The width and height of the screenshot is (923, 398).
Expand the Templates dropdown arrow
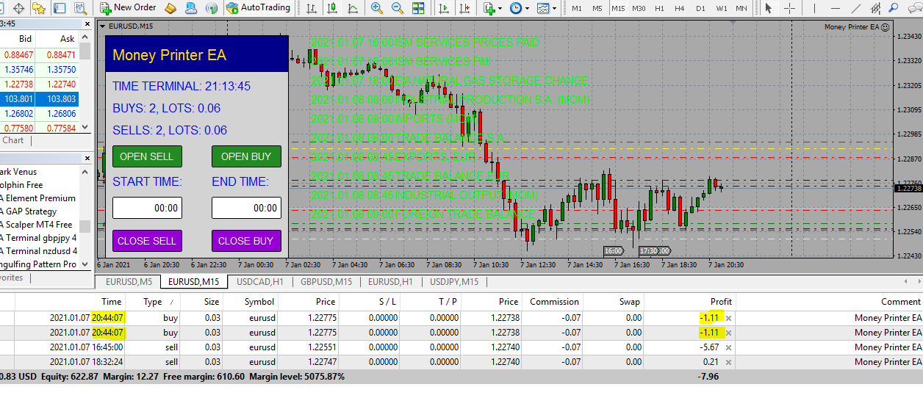click(x=554, y=8)
